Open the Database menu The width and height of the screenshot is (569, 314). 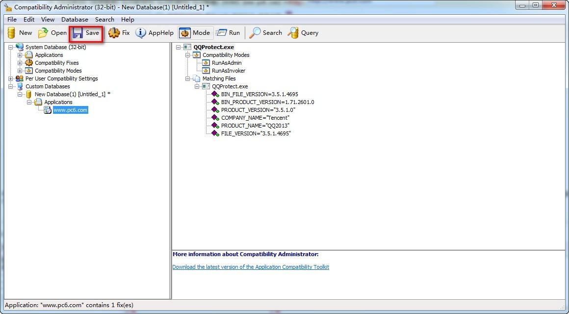[x=75, y=20]
